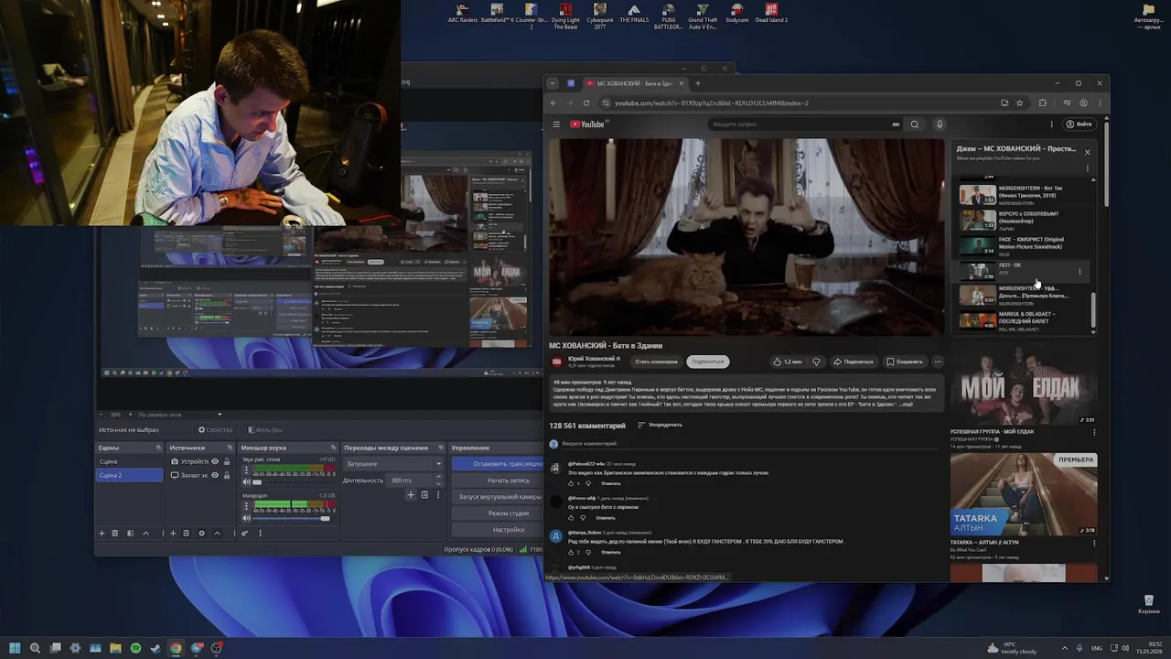Viewport: 1171px width, 659px height.
Task: Toggle visibility of Устройство source
Action: click(215, 461)
